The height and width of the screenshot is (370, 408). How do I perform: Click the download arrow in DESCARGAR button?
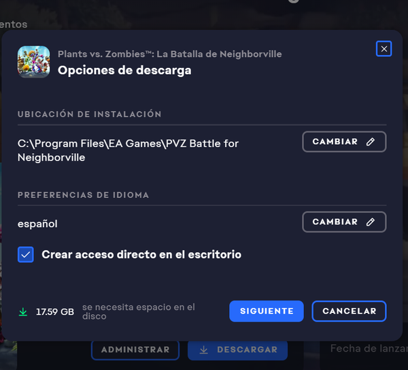click(204, 350)
